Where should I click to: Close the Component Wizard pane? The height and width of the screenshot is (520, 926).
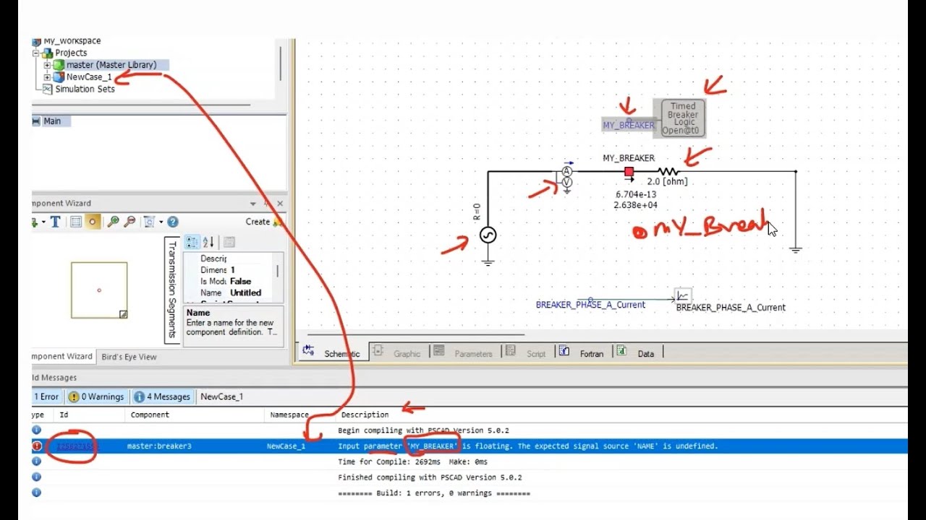[280, 204]
